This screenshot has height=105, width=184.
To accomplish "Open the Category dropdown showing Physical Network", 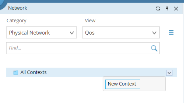I will pos(41,32).
